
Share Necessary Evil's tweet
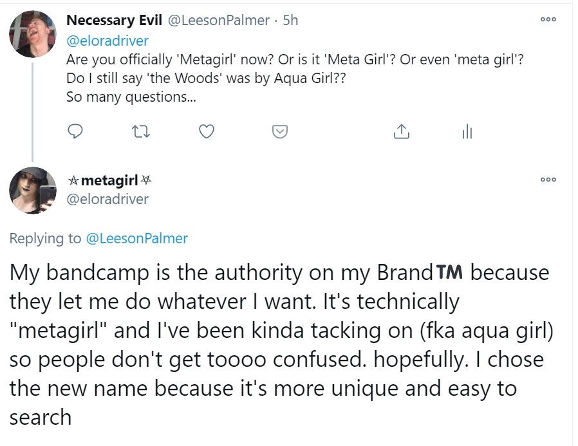coord(400,132)
